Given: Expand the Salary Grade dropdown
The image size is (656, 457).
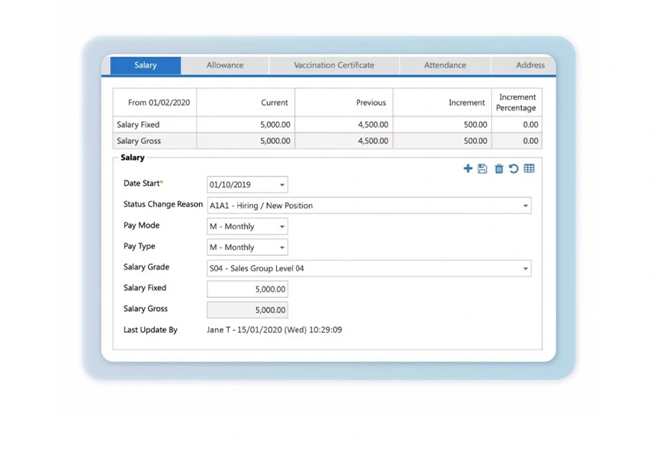Looking at the screenshot, I should point(525,269).
